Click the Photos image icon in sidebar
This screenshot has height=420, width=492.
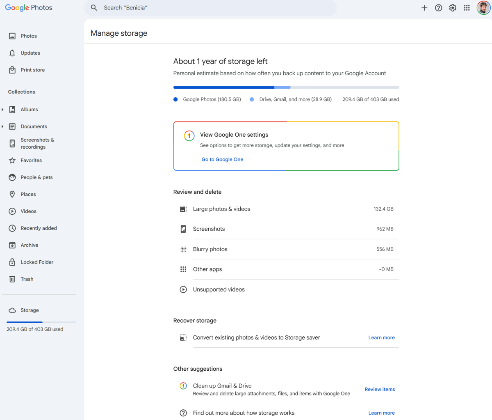[12, 36]
